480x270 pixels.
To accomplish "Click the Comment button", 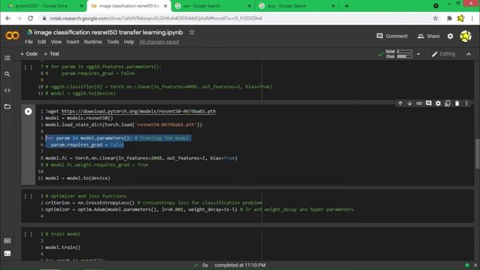I will tap(392, 36).
